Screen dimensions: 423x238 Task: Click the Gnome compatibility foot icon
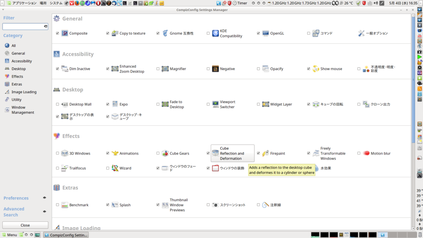[x=165, y=33]
